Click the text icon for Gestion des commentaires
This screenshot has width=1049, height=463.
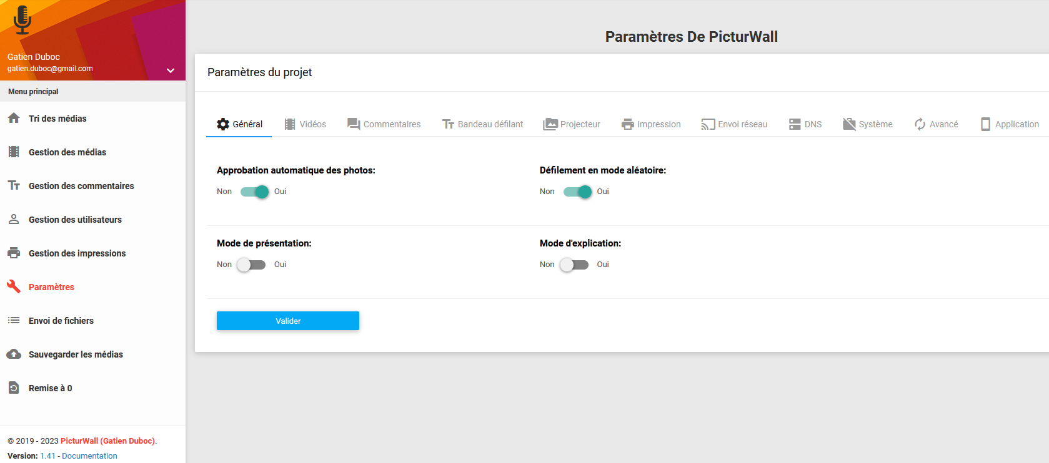[x=14, y=185]
